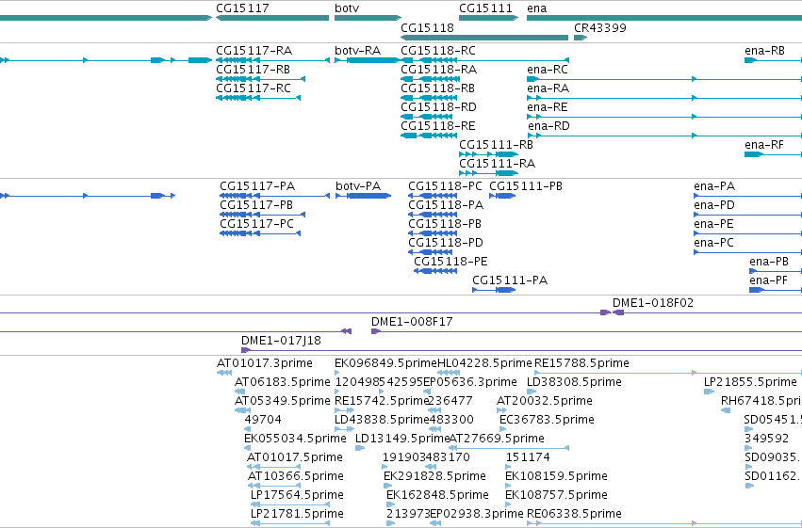Screen dimensions: 802x528
Task: Select the CR43399 gene label
Action: click(600, 27)
